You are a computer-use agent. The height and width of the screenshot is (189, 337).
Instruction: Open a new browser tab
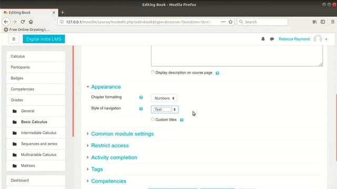point(63,13)
